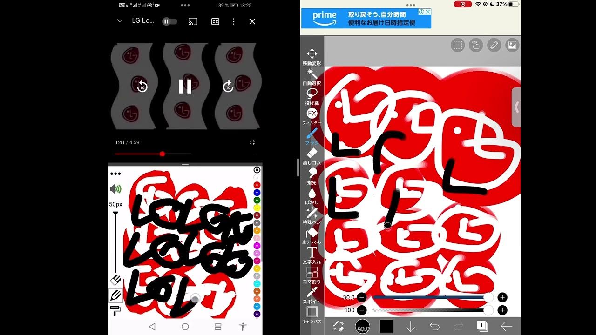This screenshot has height=335, width=596.
Task: Tap the accessibility person icon in nav bar
Action: click(243, 327)
